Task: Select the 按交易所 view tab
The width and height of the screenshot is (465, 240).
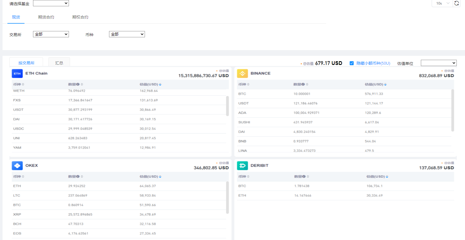Action: click(x=26, y=62)
